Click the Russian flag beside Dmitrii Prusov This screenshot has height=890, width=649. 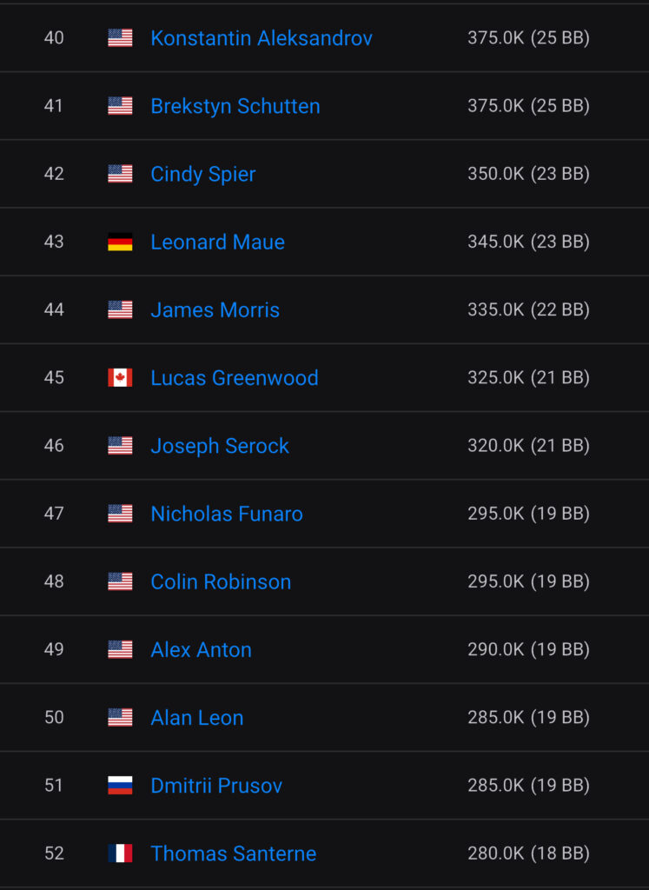tap(120, 786)
